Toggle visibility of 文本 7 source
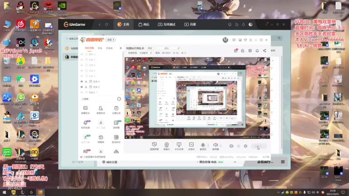 [x=82, y=60]
